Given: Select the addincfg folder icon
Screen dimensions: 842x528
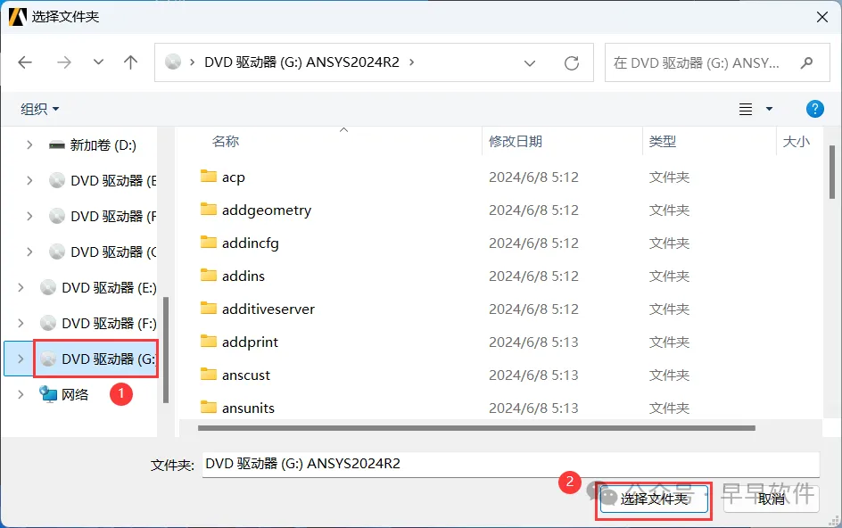Looking at the screenshot, I should 209,243.
